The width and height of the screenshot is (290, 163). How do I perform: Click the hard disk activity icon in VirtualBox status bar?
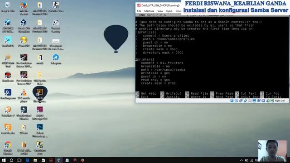(232, 101)
